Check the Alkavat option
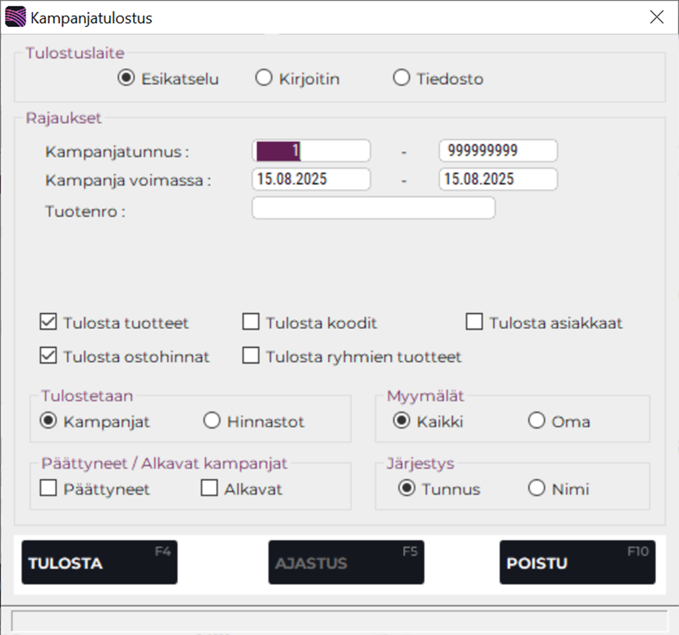 (209, 488)
